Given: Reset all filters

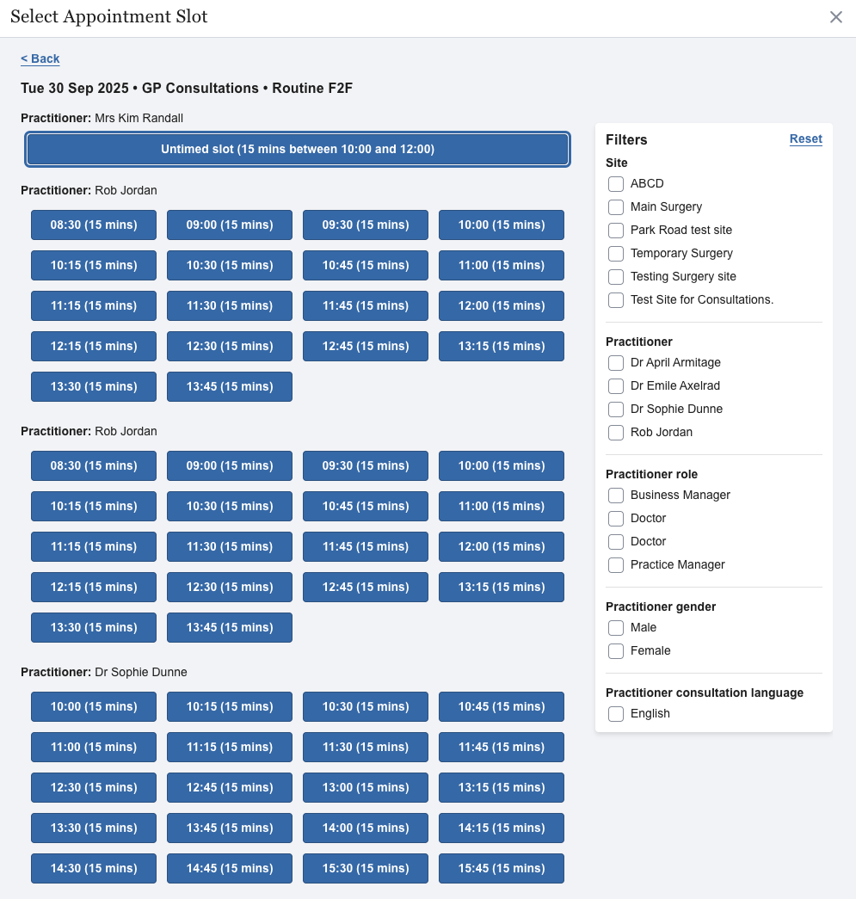Looking at the screenshot, I should click(x=805, y=139).
